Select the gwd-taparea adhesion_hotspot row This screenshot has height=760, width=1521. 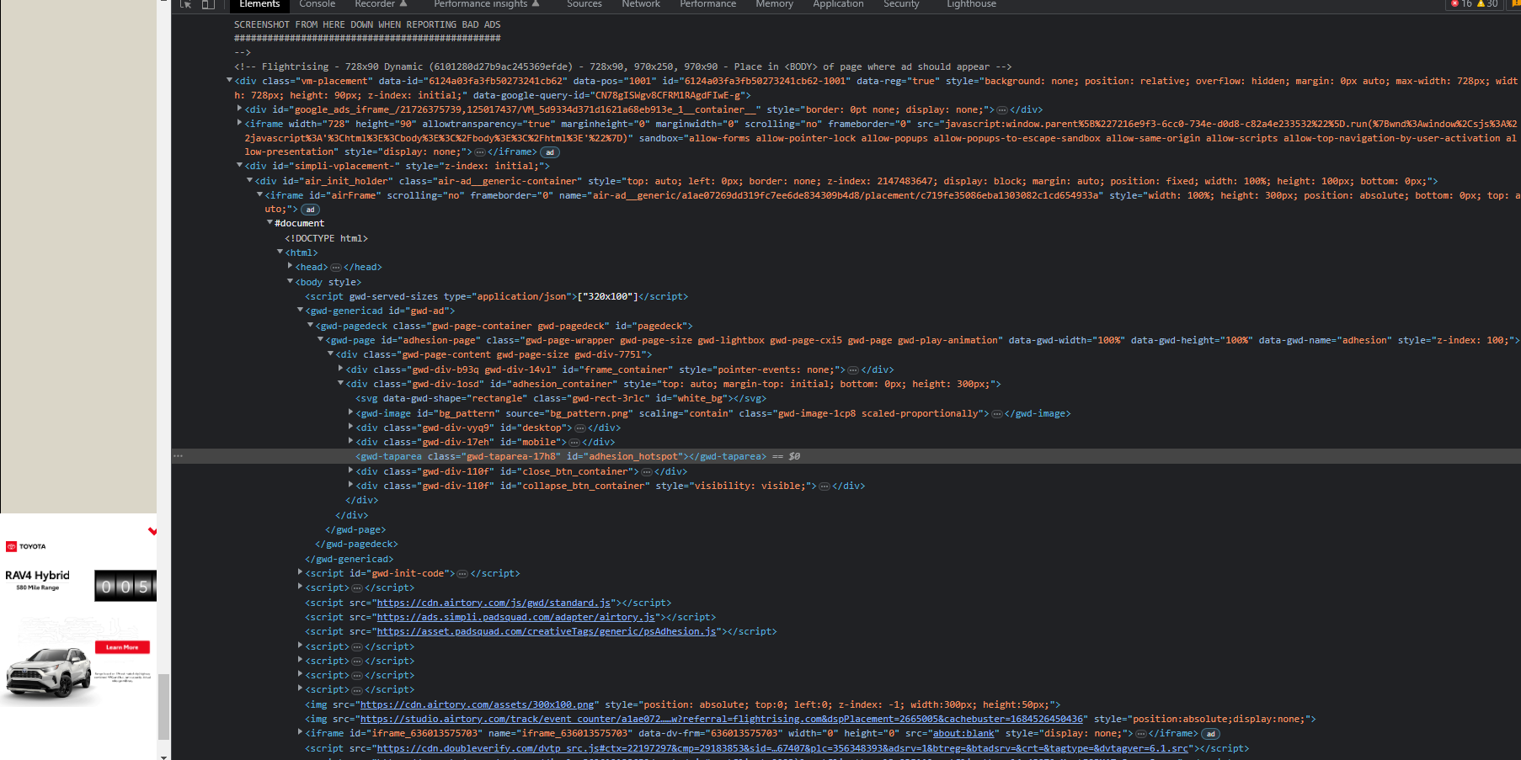(846, 456)
